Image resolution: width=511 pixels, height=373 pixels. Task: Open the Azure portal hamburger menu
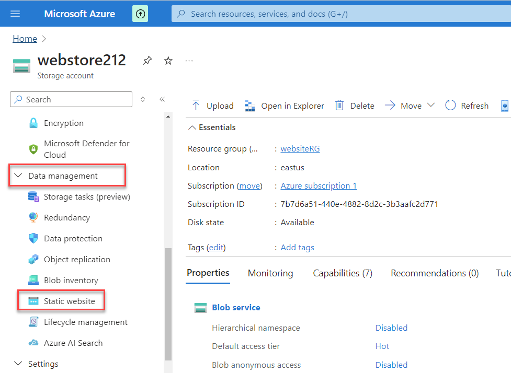[15, 14]
